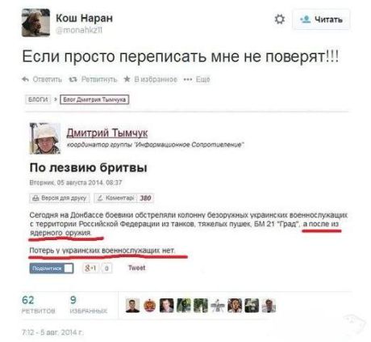Expand the Еще more options dots
Image resolution: width=371 pixels, height=342 pixels.
188,79
